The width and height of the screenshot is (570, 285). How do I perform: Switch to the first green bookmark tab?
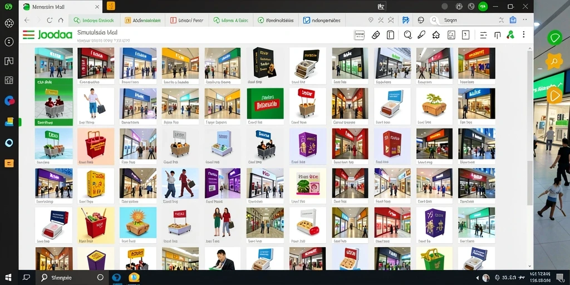pyautogui.click(x=94, y=21)
